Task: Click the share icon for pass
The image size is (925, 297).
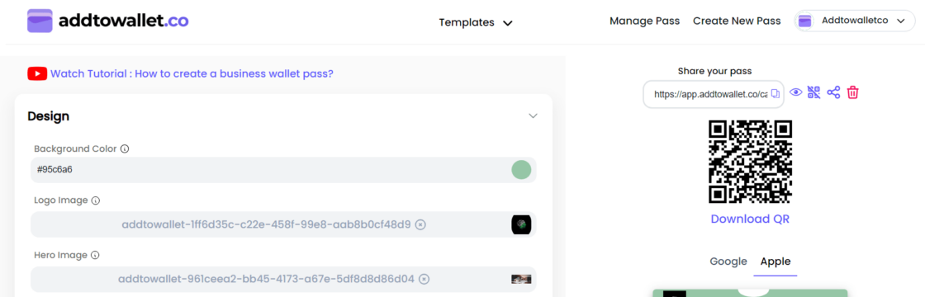Action: coord(833,92)
